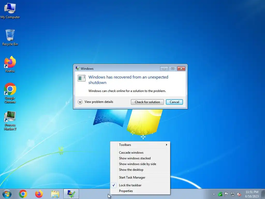Click the muted volume tray icon

click(239, 194)
